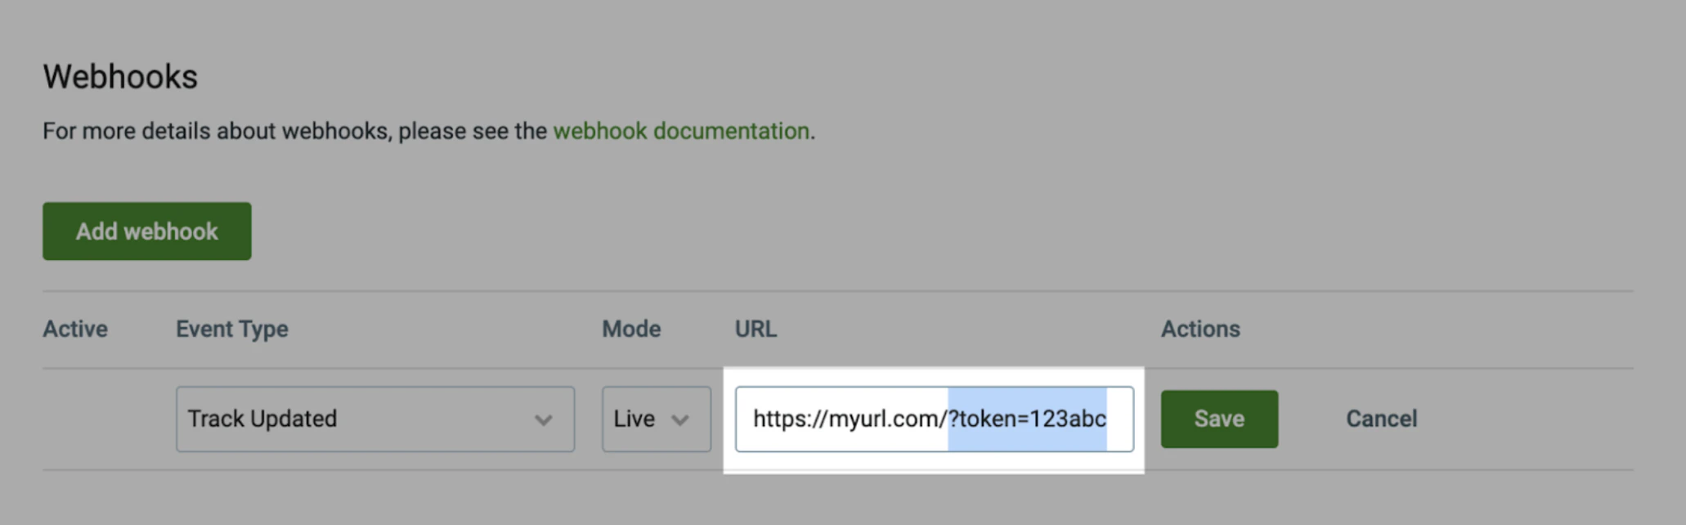1686x525 pixels.
Task: Click the Active column header
Action: click(75, 329)
